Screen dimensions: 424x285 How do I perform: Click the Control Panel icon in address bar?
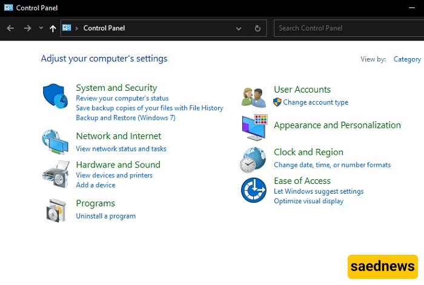coord(67,28)
